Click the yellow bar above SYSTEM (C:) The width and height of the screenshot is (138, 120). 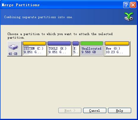(x=34, y=43)
